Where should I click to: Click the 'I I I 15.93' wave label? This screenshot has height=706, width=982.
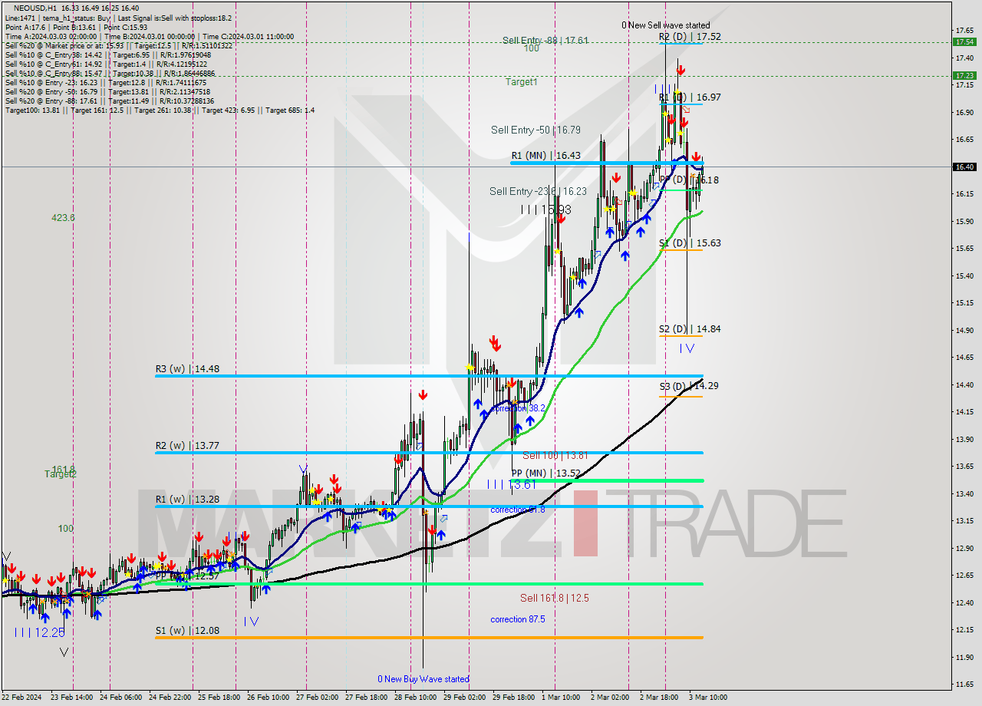[x=545, y=209]
